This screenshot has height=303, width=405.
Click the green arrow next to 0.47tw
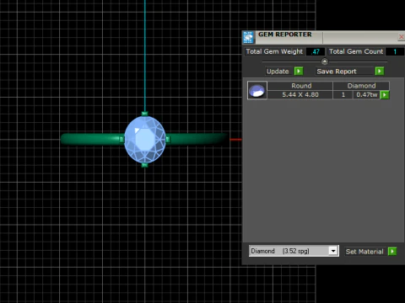pyautogui.click(x=385, y=95)
